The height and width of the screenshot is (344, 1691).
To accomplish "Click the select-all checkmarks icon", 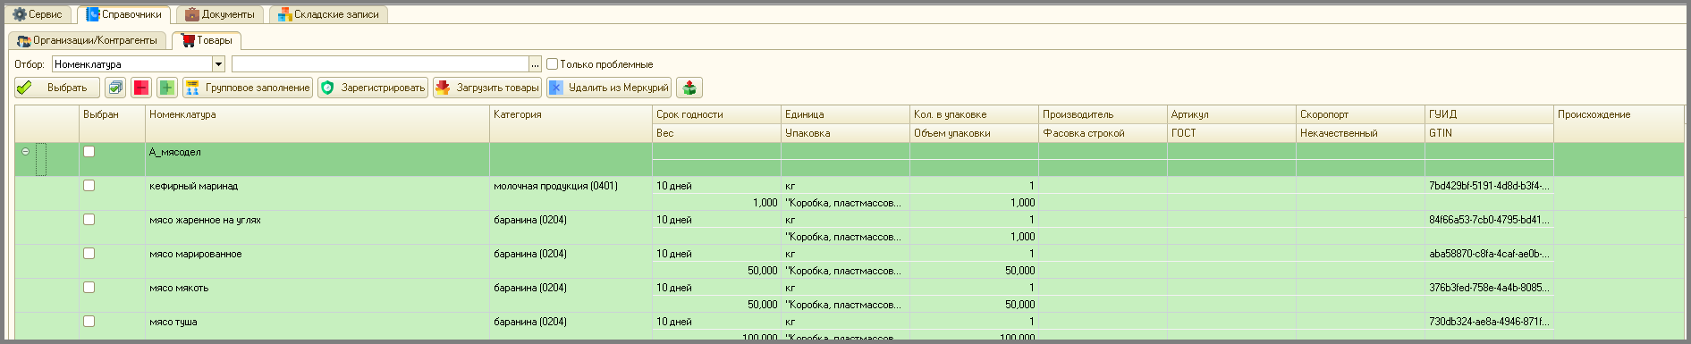I will click(x=115, y=88).
